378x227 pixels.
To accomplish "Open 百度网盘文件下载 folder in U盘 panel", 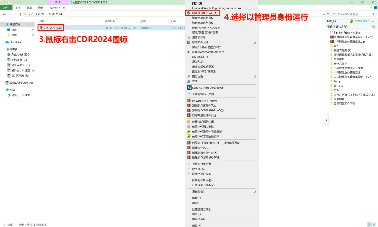I will click(344, 103).
